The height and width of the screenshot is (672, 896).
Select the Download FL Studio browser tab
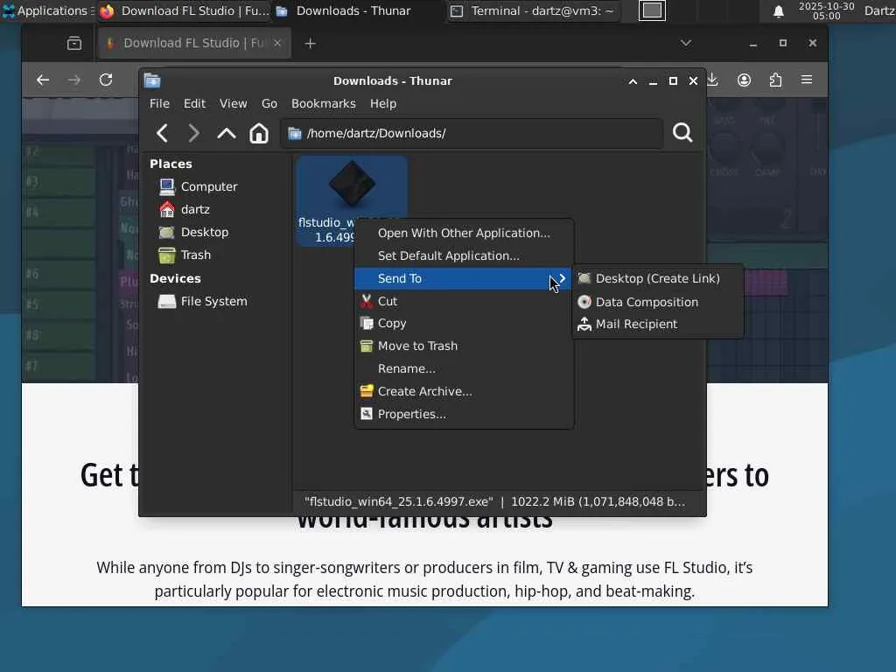pos(195,44)
